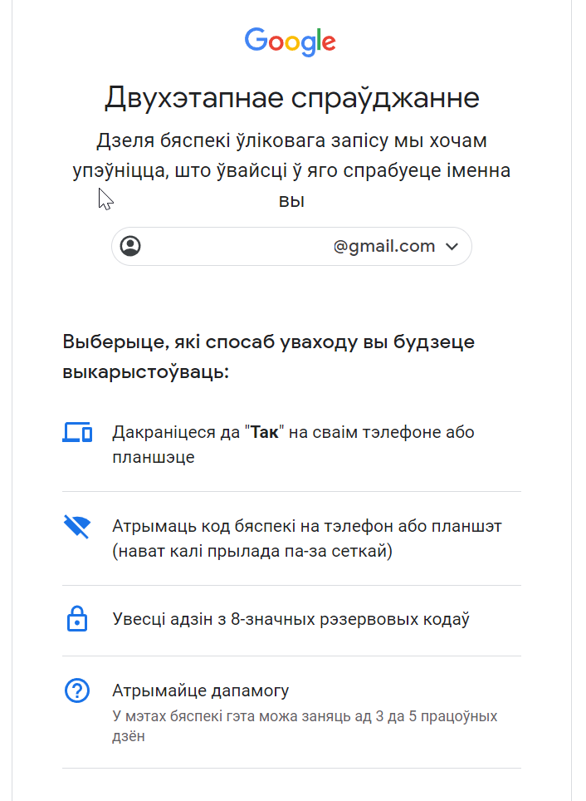Click the Google logo
Screen dimensions: 586x801
point(290,42)
